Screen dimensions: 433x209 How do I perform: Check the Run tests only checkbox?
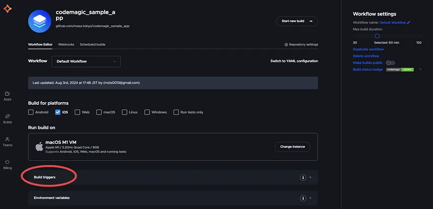click(176, 112)
